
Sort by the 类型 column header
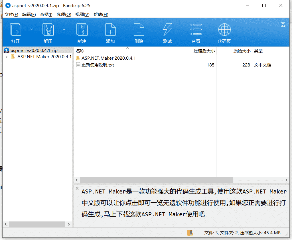coord(258,51)
